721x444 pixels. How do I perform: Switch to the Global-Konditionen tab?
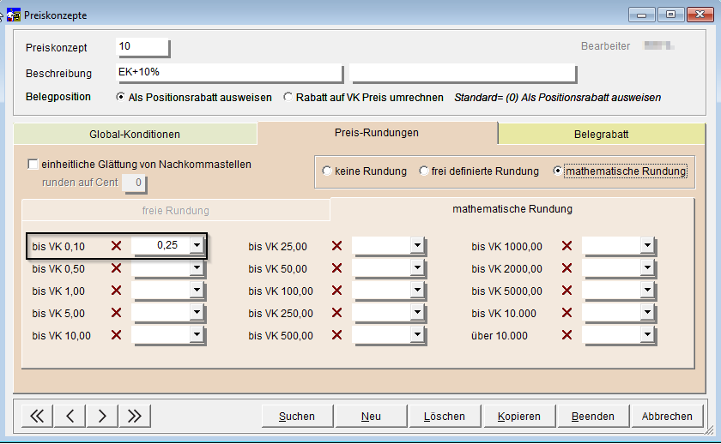[135, 134]
